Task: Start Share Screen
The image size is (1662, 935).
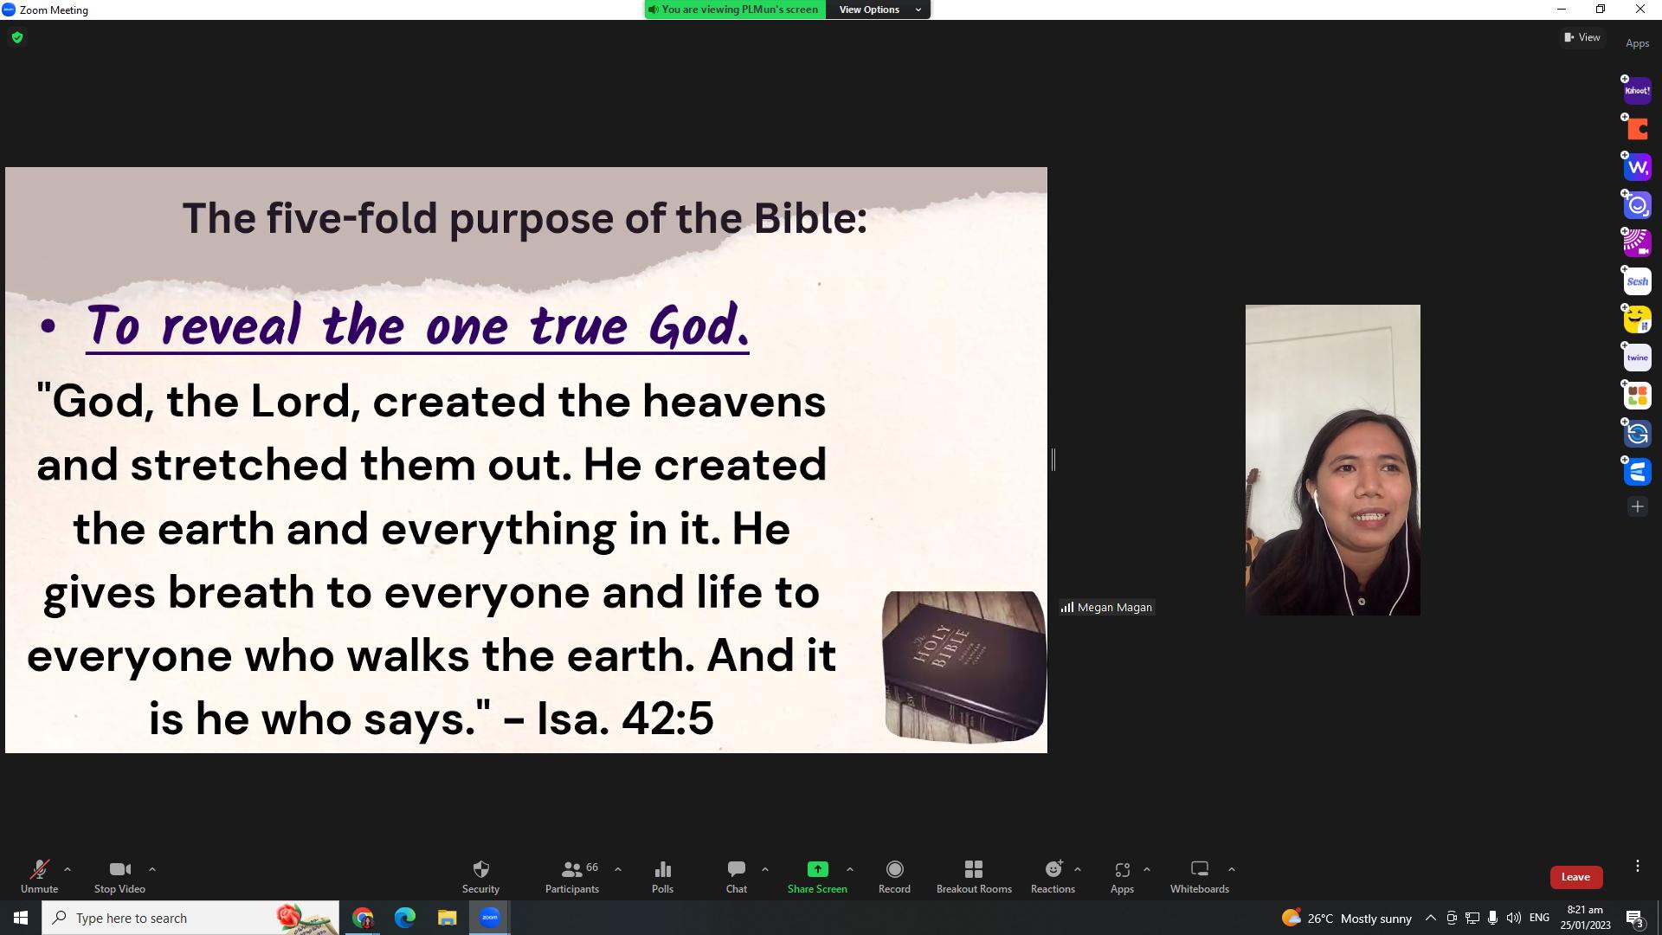Action: (x=817, y=876)
